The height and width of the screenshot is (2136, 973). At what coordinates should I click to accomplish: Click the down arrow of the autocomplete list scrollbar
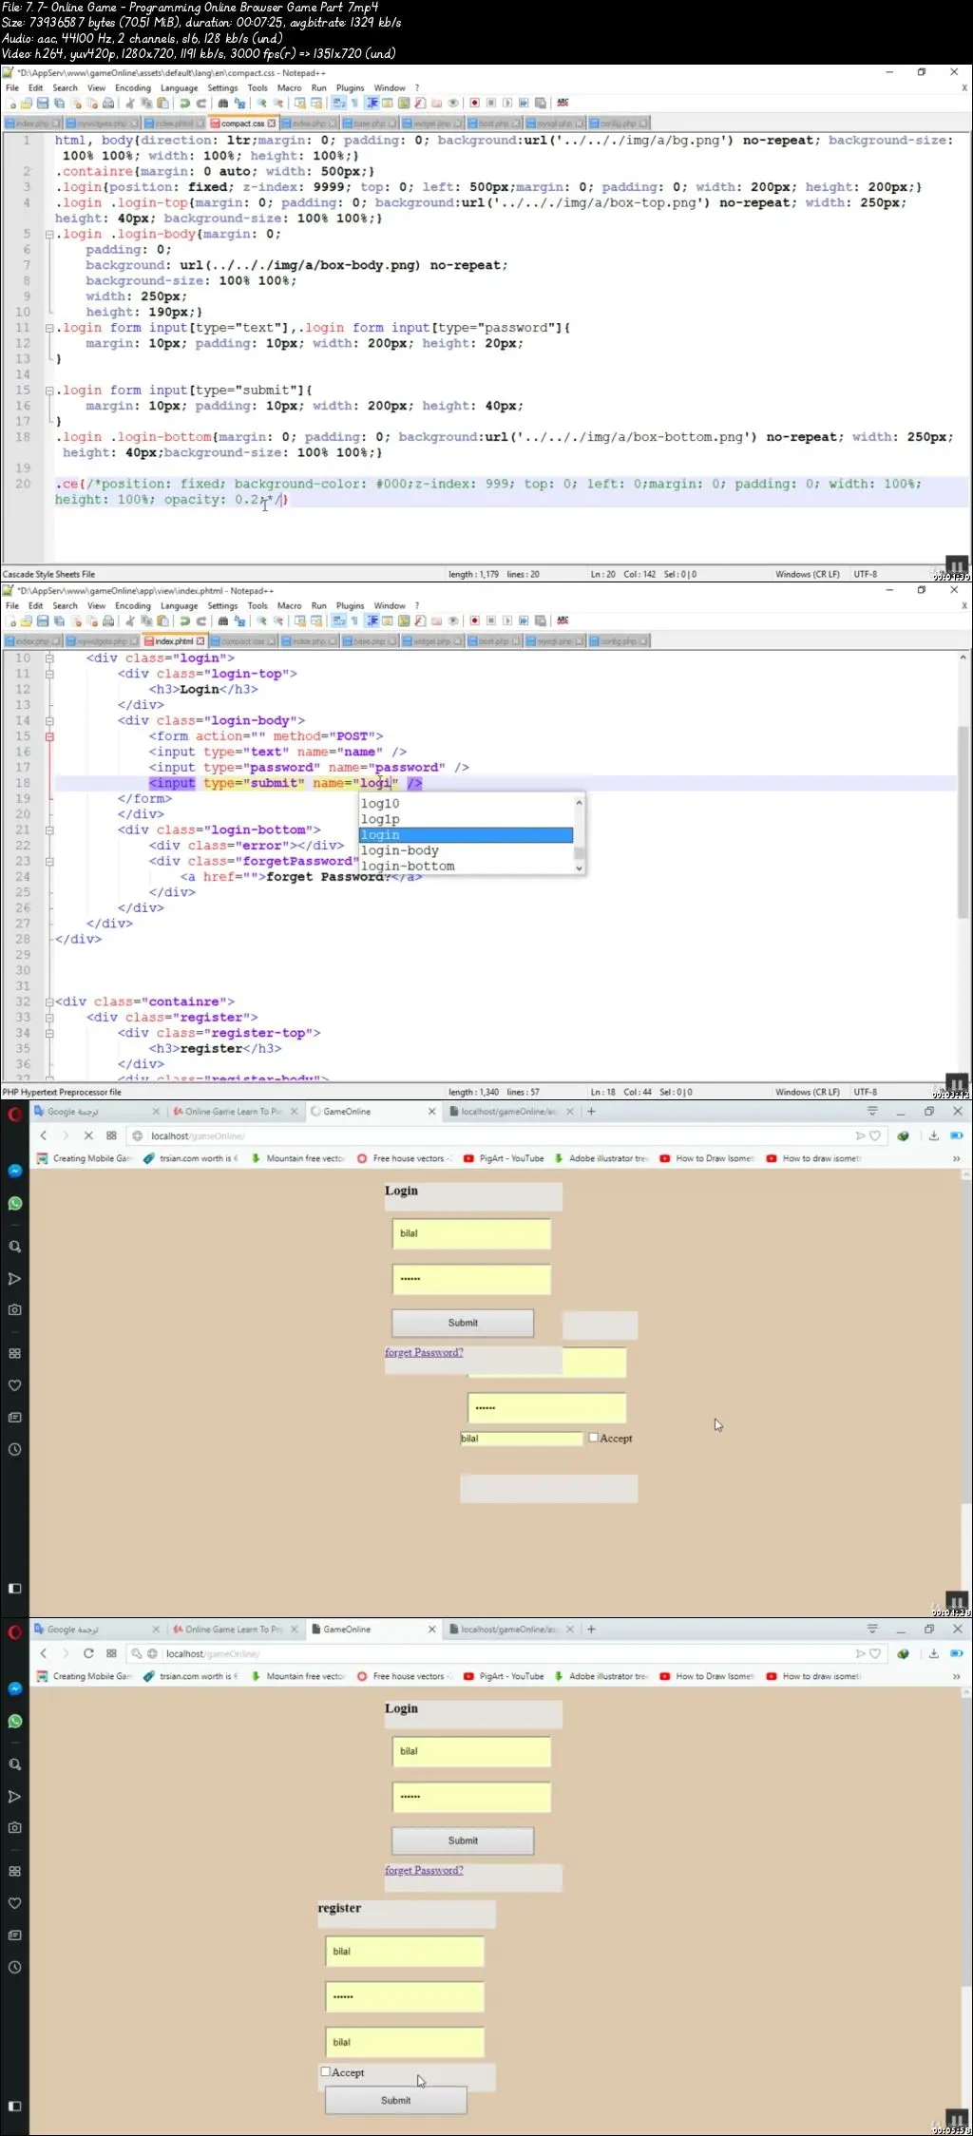(579, 868)
